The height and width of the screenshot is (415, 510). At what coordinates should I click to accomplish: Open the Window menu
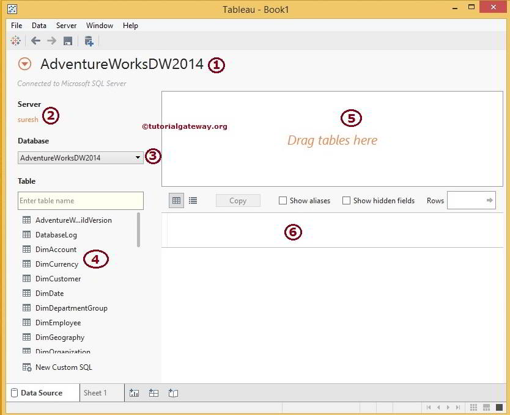pos(100,26)
